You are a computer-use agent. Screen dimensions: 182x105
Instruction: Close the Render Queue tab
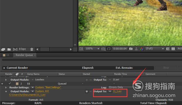tap(35, 55)
